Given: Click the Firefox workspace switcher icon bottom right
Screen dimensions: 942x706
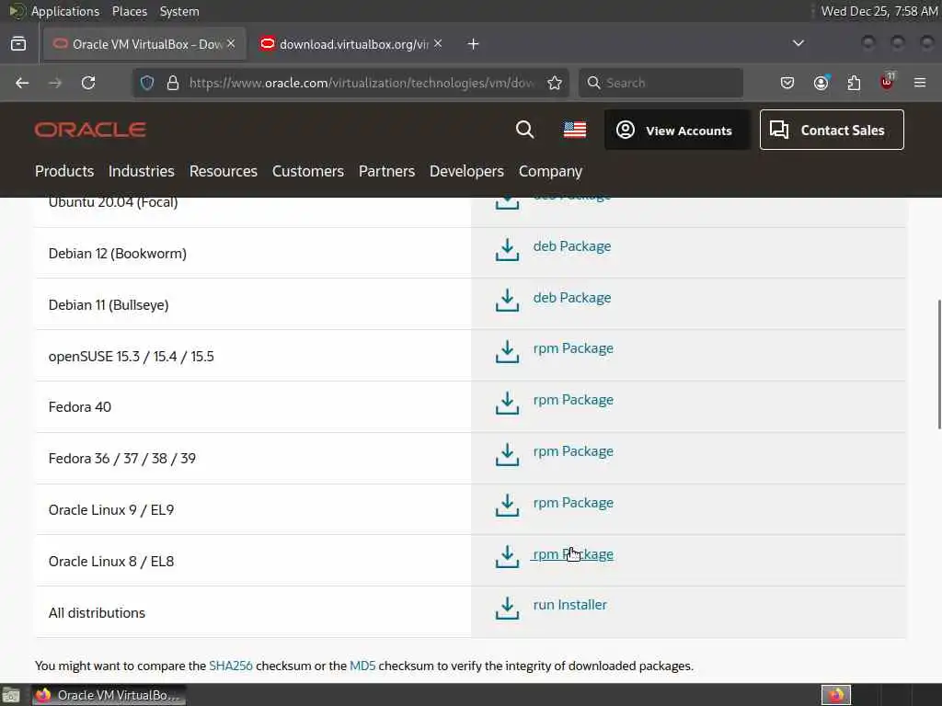Looking at the screenshot, I should [x=835, y=695].
